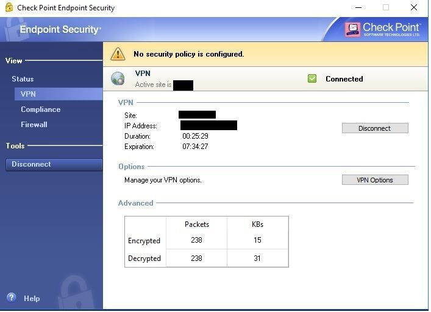Click the Encrypted packets count cell
This screenshot has width=431, height=312.
[196, 240]
